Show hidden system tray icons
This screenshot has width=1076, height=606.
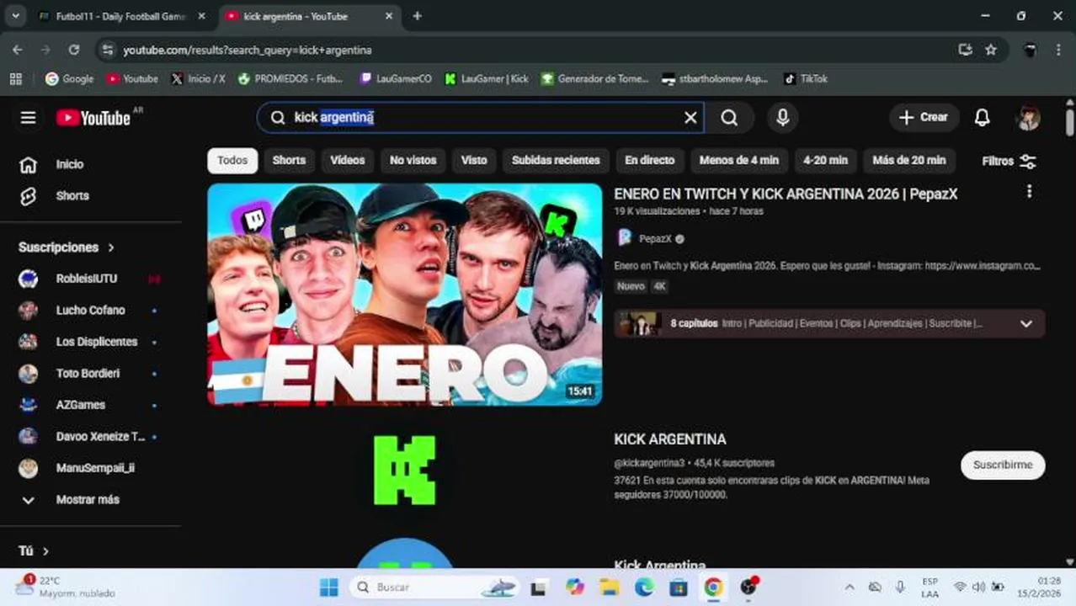click(849, 587)
